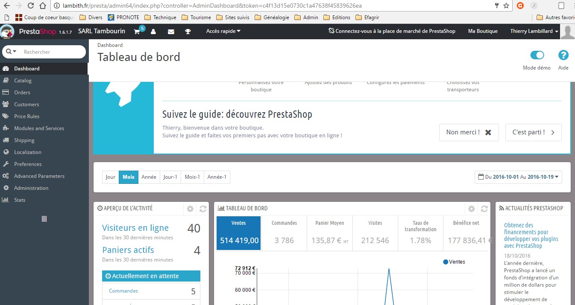Screen dimensions: 575x305
Task: Click the Non merci ! button
Action: 469,132
